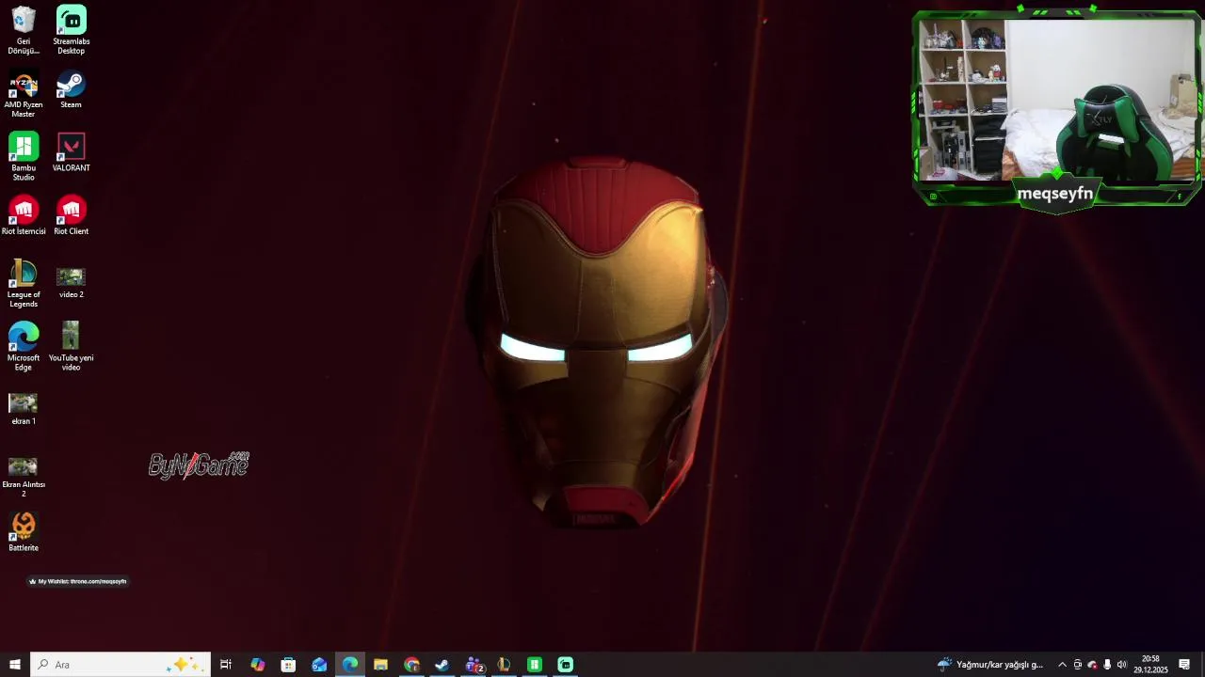
Task: Click the microphone tray icon
Action: click(x=1107, y=665)
